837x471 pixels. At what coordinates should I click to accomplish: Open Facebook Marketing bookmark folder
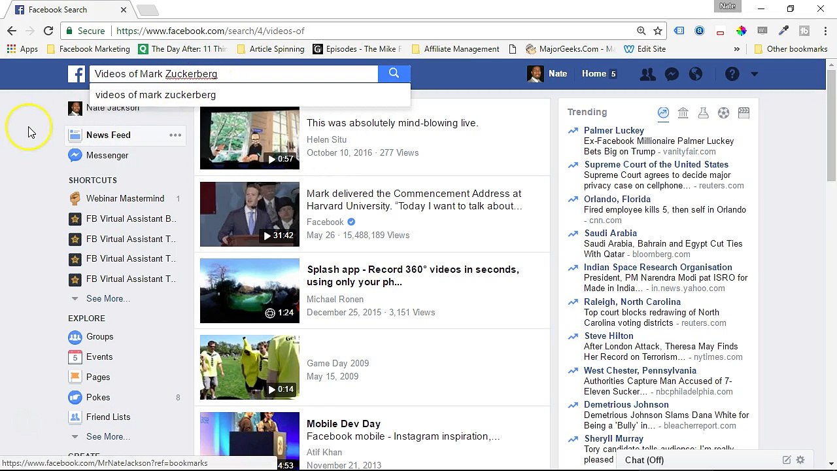88,49
